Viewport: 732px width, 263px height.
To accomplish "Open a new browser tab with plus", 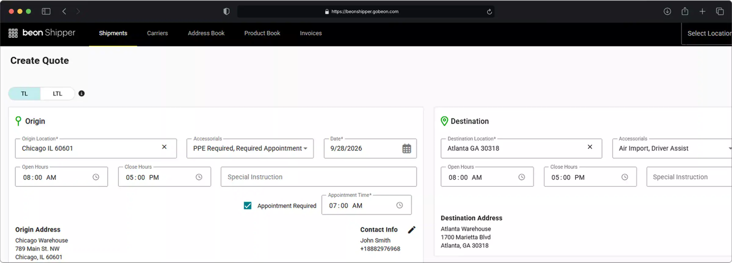I will [x=702, y=12].
